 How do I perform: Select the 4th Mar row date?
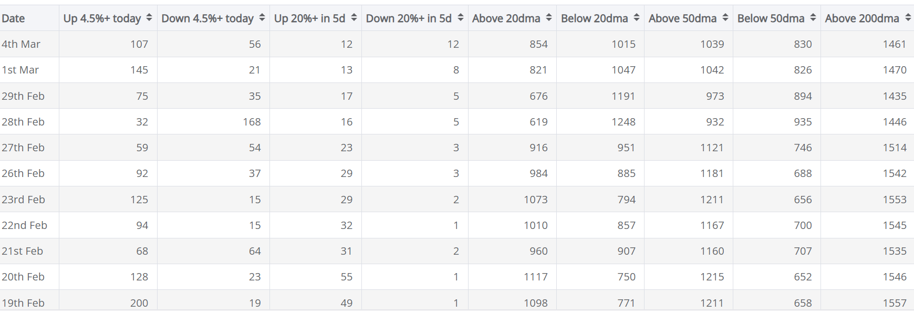[21, 44]
